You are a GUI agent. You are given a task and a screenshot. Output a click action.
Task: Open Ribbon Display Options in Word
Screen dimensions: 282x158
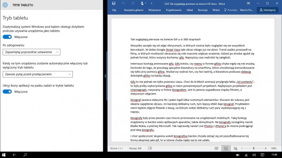click(248, 3)
